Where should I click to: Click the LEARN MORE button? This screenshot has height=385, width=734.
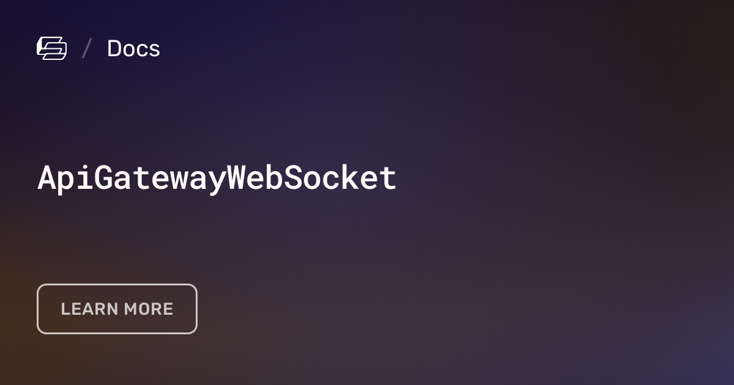[117, 309]
